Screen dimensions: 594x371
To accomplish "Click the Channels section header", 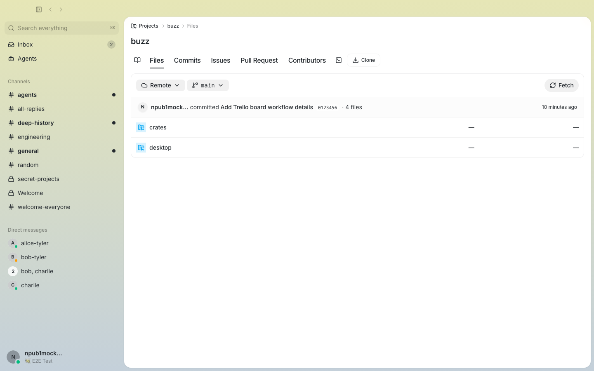I will (x=19, y=82).
